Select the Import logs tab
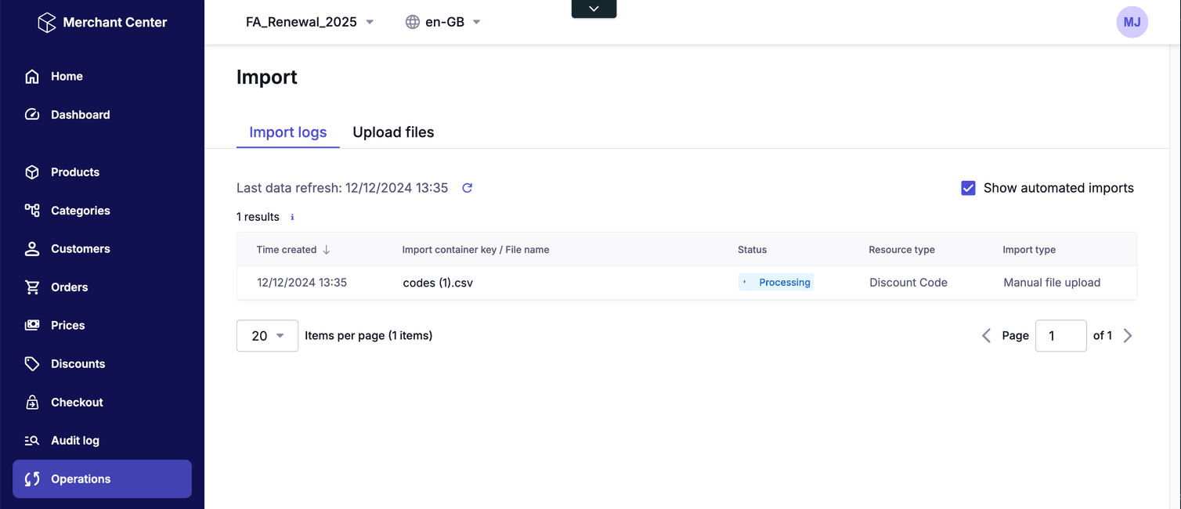 coord(287,132)
